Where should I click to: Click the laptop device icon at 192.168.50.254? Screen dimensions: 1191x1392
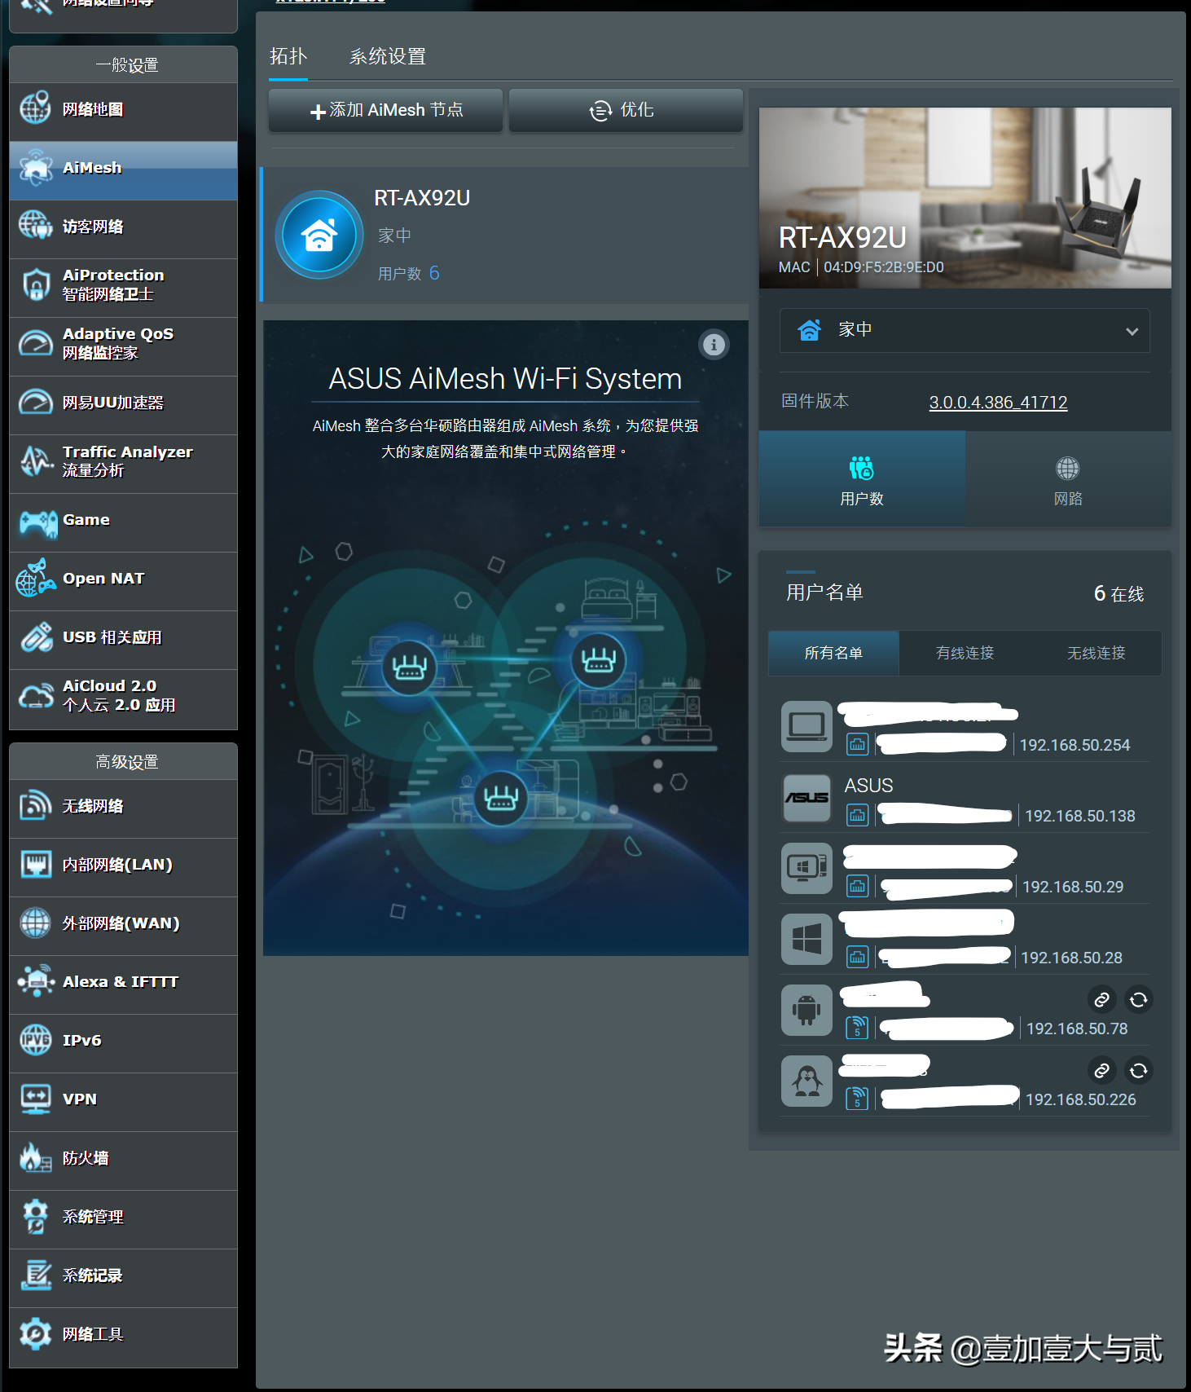(x=806, y=726)
